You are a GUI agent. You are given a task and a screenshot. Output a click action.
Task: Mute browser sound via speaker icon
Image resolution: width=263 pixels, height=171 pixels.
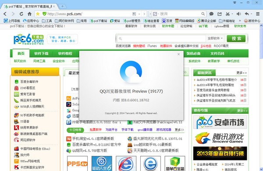point(239,14)
